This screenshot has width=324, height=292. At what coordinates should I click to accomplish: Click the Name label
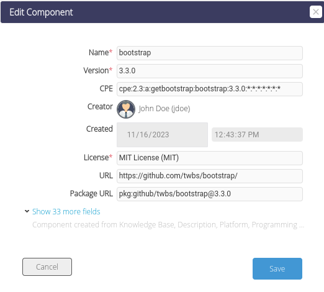pyautogui.click(x=99, y=52)
